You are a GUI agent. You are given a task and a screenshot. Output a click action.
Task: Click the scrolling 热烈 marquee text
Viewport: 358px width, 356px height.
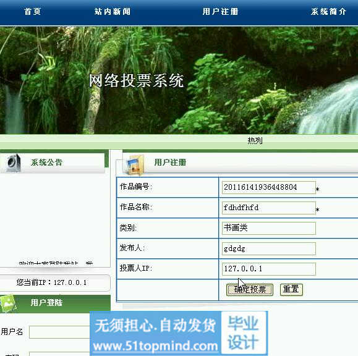point(255,140)
